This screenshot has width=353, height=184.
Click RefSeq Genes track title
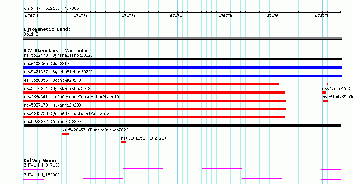click(x=40, y=160)
